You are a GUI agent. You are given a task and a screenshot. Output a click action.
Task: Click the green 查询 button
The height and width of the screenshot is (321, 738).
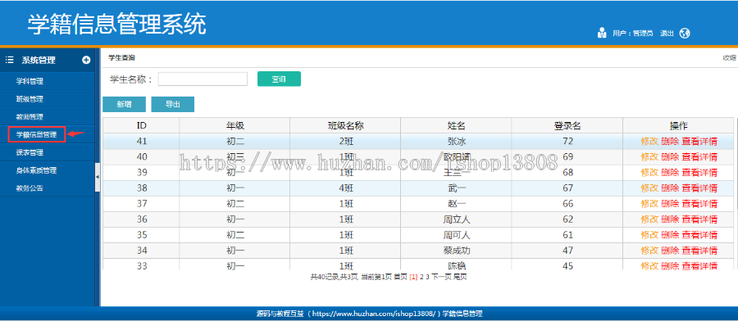pyautogui.click(x=279, y=79)
